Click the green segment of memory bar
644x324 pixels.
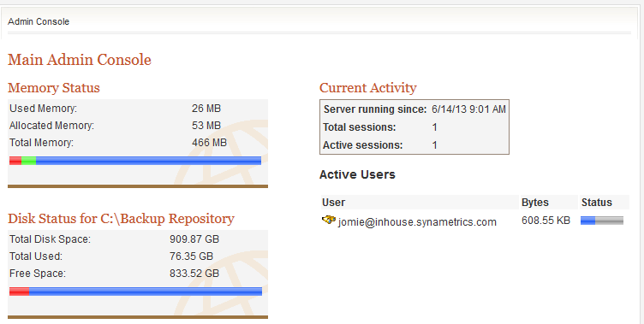[28, 161]
